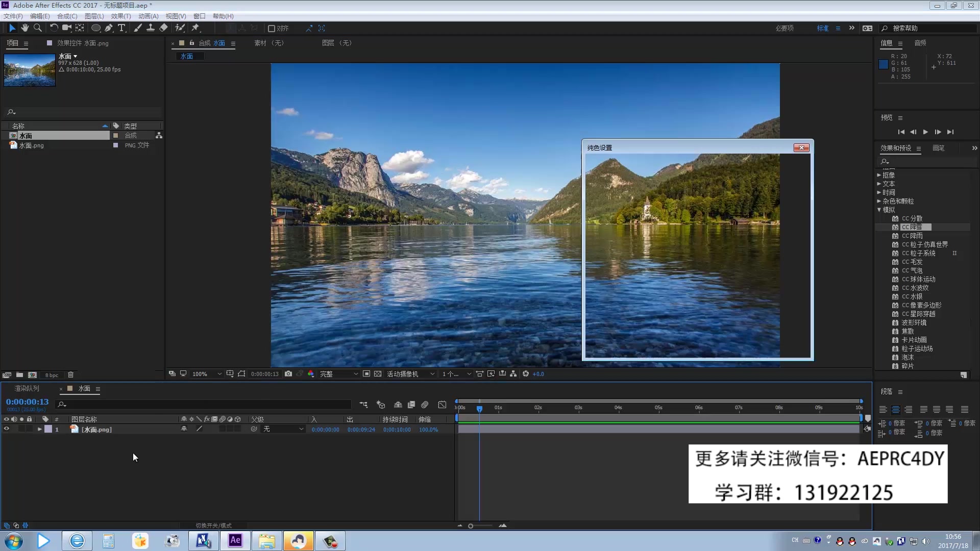
Task: Select the CC 降雨 effect preset
Action: pyautogui.click(x=912, y=236)
